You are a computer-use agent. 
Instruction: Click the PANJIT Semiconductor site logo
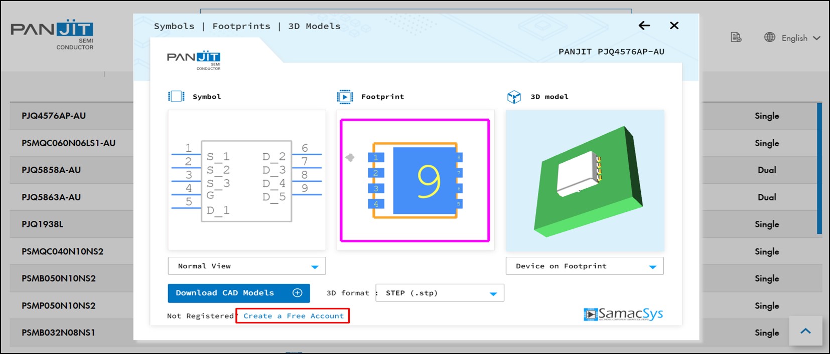(52, 36)
